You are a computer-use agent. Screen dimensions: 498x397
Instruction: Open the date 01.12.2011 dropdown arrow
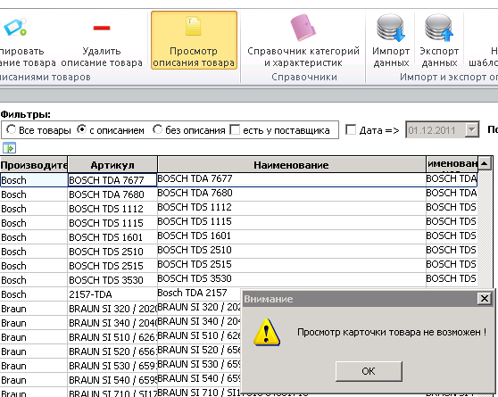pos(471,129)
